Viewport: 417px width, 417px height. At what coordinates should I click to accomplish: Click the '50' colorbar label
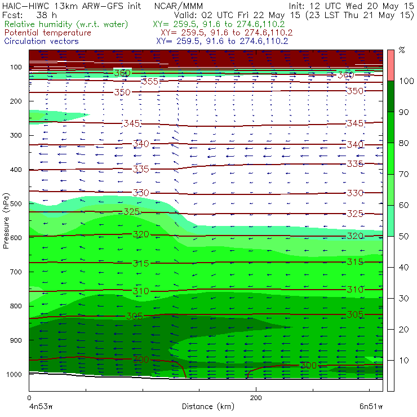(403, 237)
